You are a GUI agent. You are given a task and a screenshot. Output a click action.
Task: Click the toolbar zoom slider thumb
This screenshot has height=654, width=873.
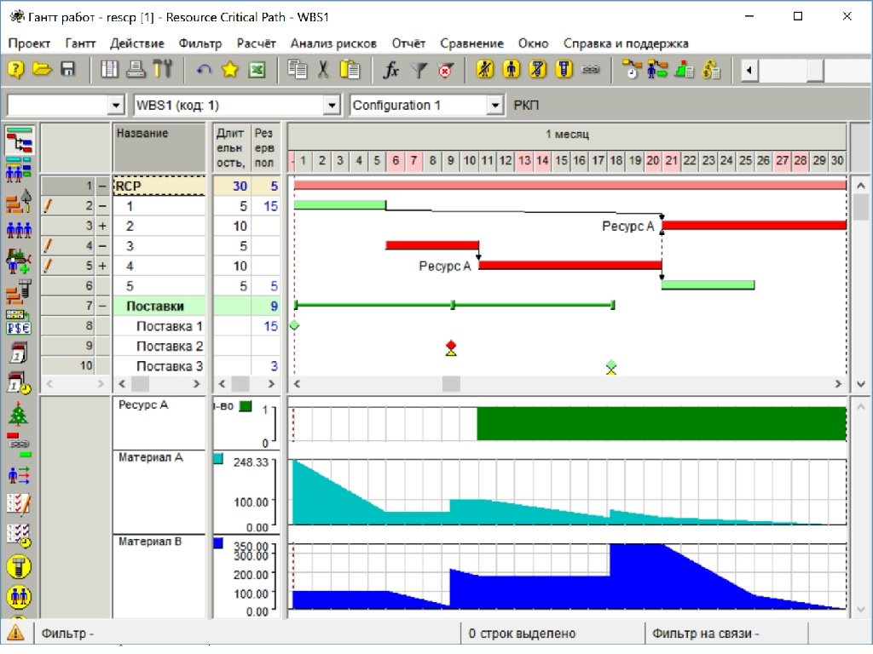coord(815,70)
